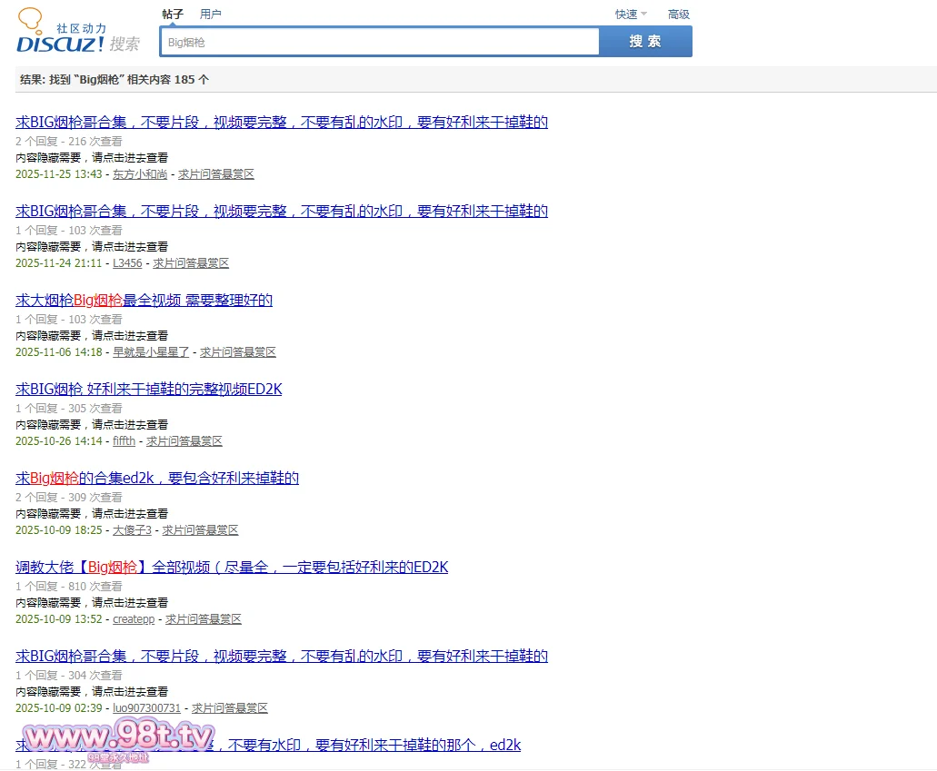937x771 pixels.
Task: Open the result starting with 调教大佬
Action: point(231,568)
